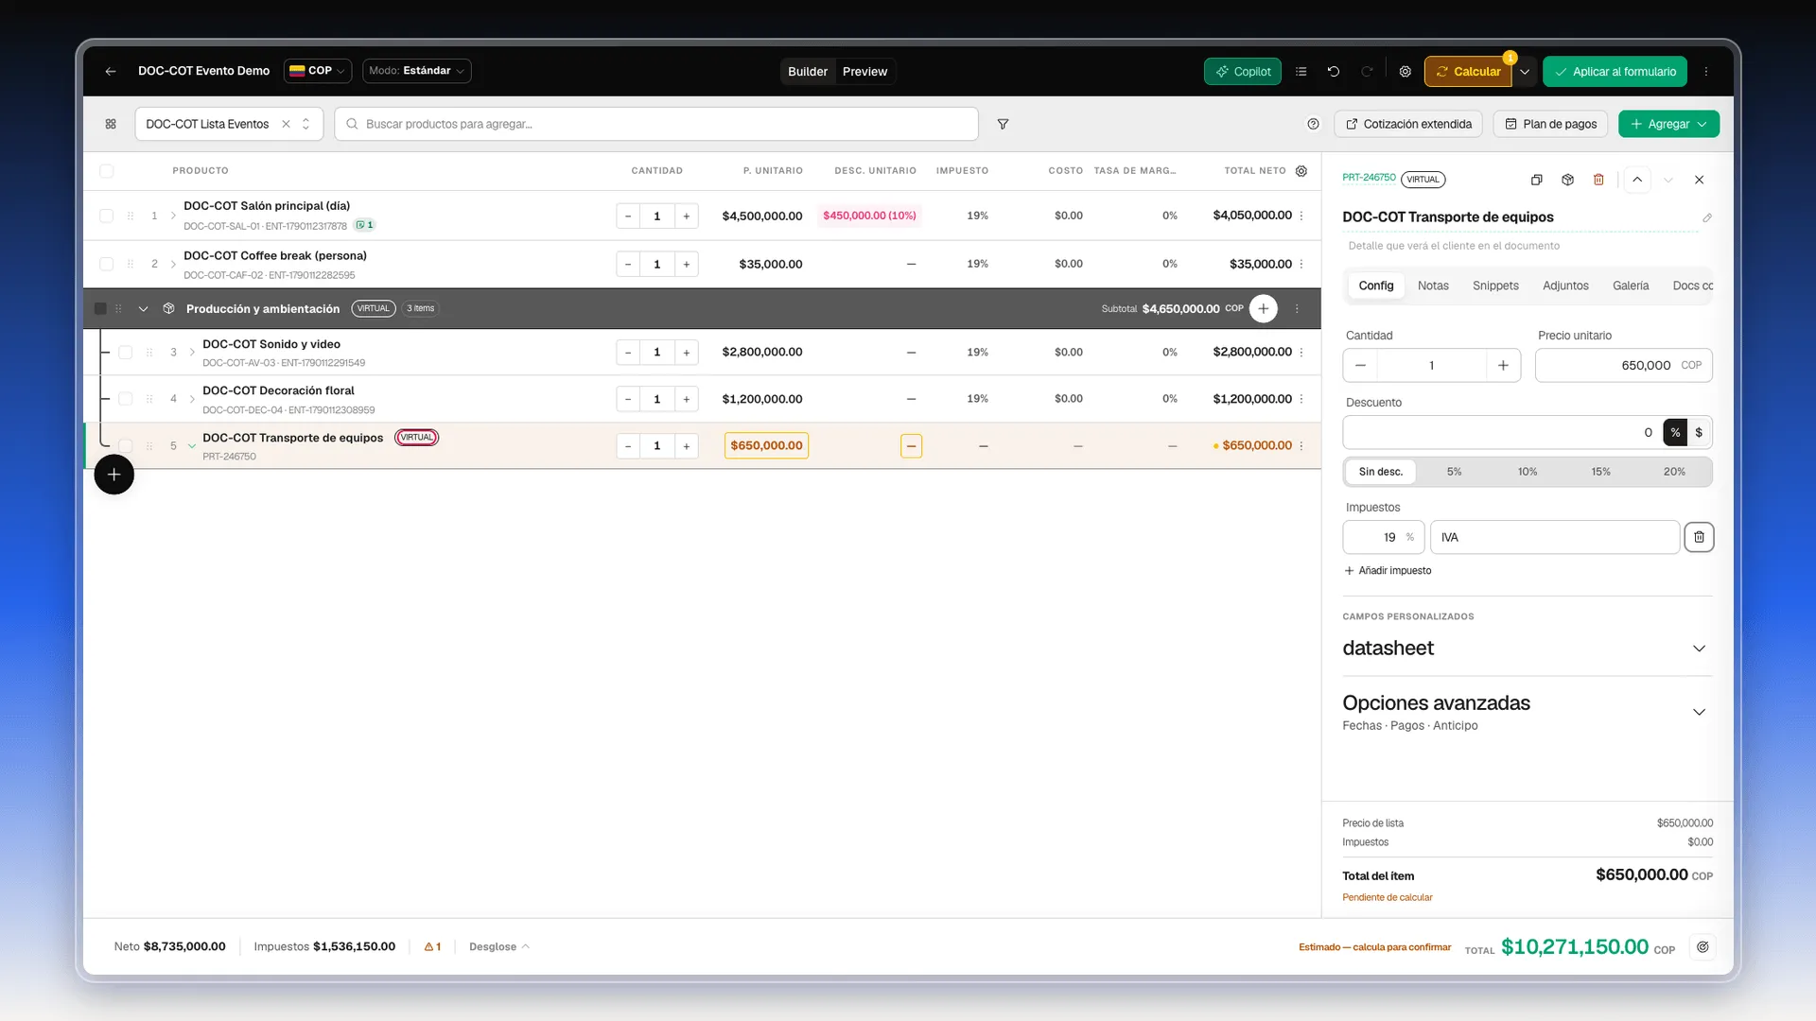The height and width of the screenshot is (1021, 1816).
Task: Click the cube icon in detail panel header
Action: click(x=1567, y=180)
